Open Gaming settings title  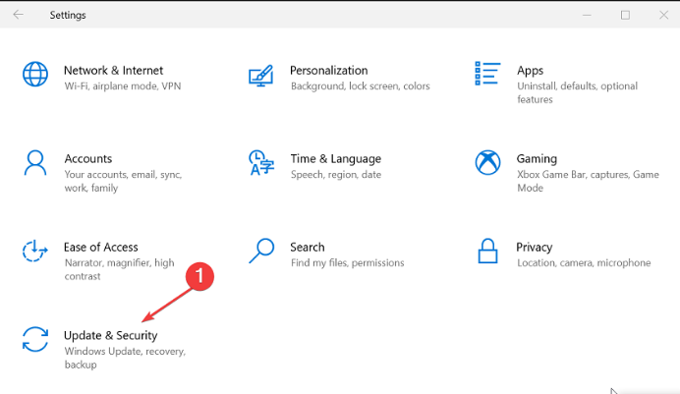pyautogui.click(x=537, y=158)
